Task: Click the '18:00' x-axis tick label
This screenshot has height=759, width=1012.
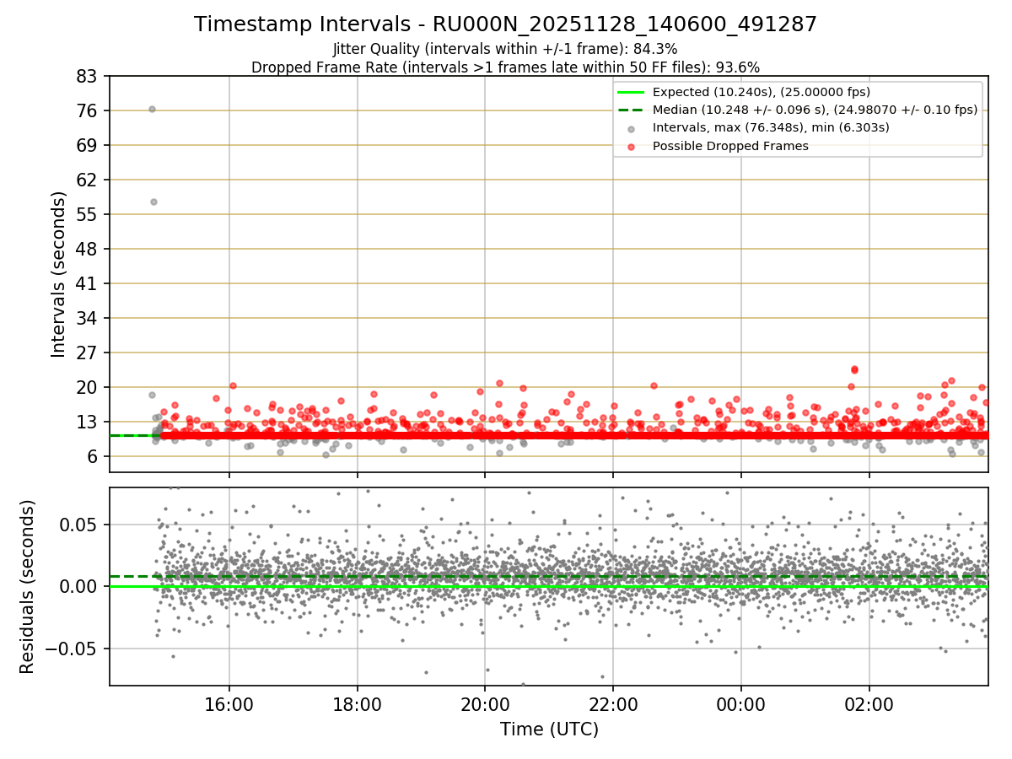Action: click(358, 704)
